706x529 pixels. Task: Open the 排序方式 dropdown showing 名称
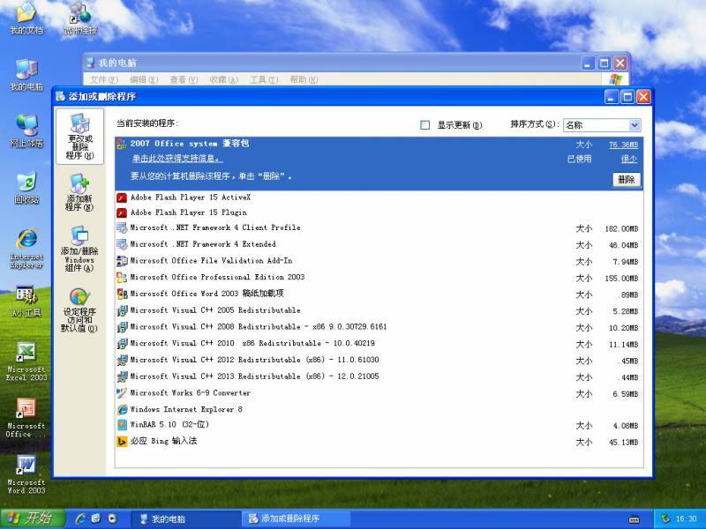[x=602, y=125]
